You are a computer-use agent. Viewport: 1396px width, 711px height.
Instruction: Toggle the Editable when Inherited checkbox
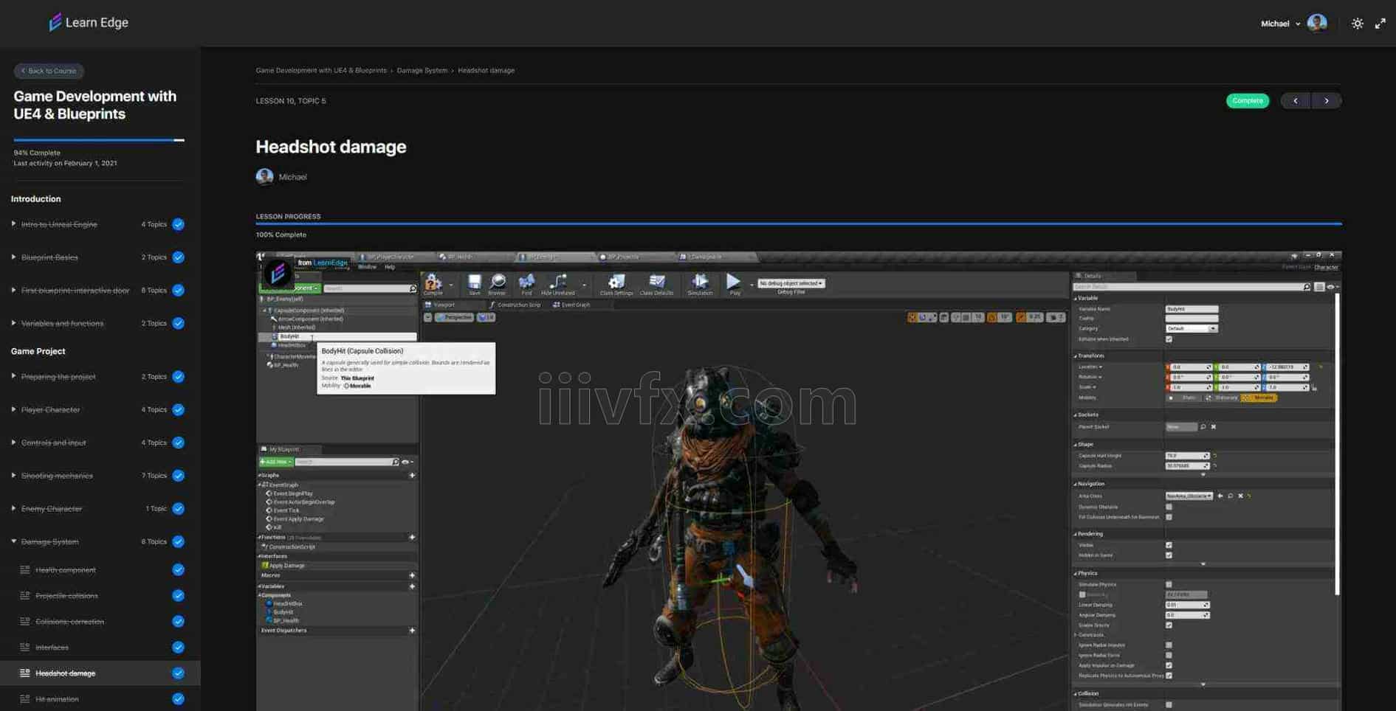click(1169, 339)
